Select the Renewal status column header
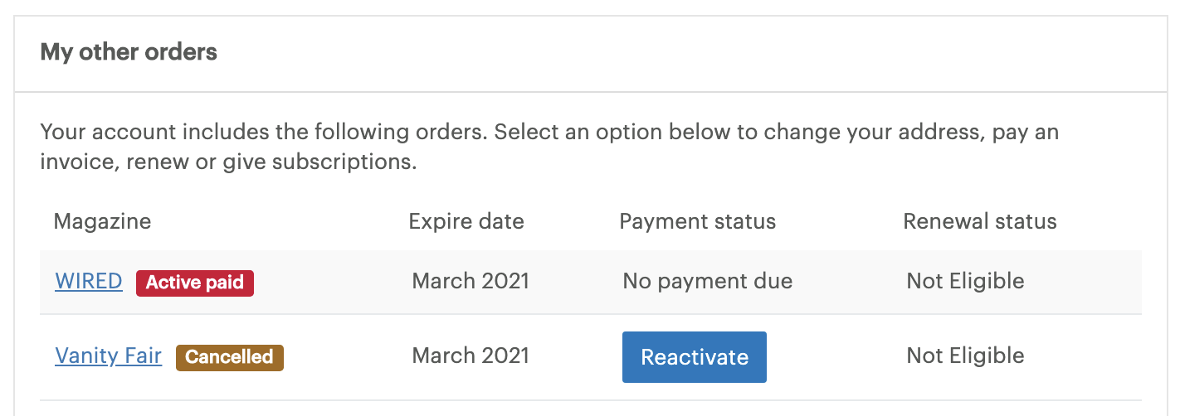 [979, 221]
